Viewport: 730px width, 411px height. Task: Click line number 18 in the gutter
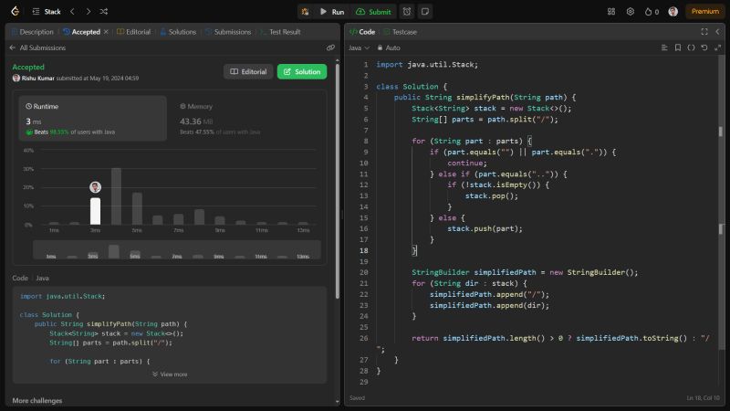(363, 250)
